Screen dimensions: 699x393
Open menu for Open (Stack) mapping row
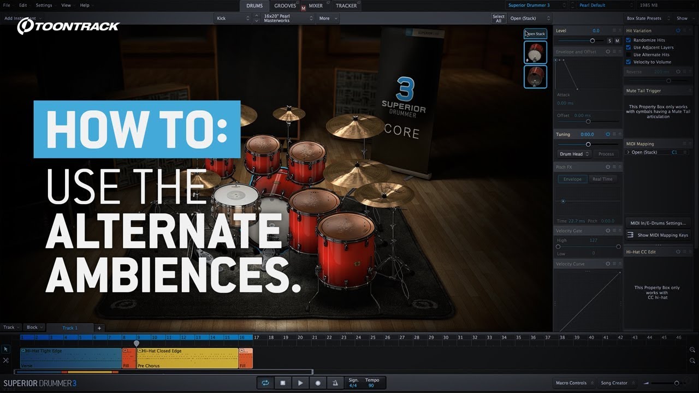(x=684, y=152)
